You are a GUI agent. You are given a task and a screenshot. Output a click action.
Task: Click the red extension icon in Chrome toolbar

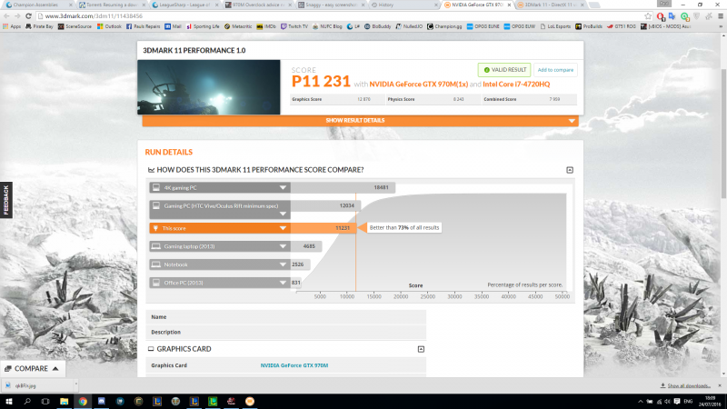pyautogui.click(x=661, y=16)
